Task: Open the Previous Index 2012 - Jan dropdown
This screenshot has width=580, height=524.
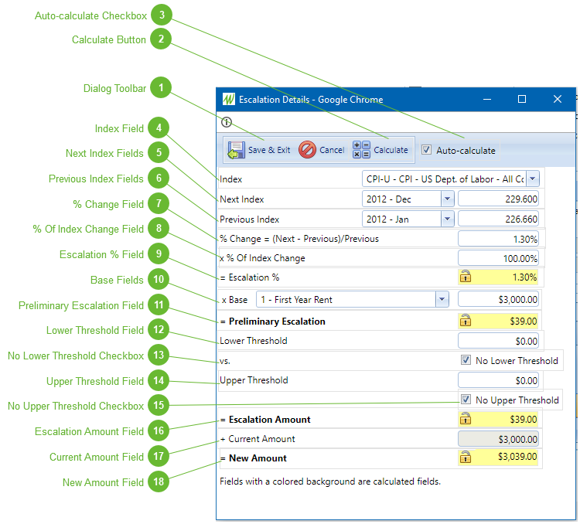Action: pyautogui.click(x=447, y=219)
